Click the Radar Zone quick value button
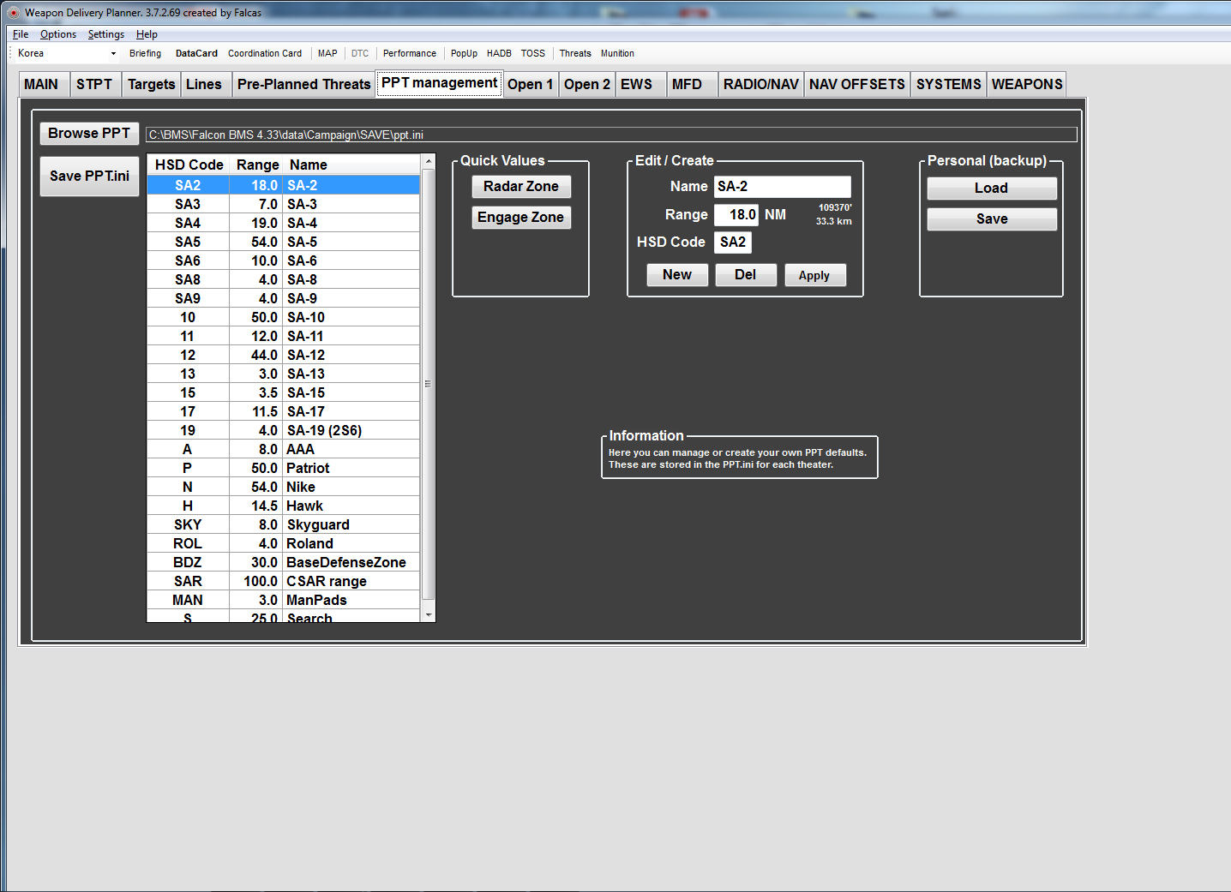The height and width of the screenshot is (892, 1231). 521,186
